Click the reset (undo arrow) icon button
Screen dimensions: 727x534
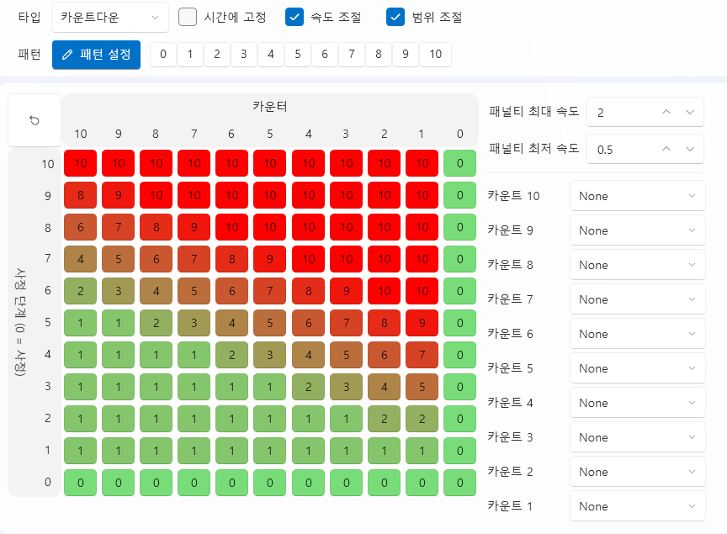click(34, 120)
